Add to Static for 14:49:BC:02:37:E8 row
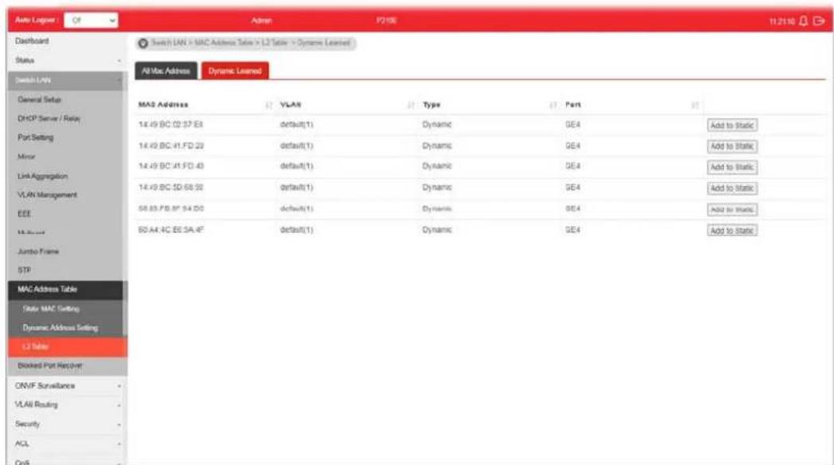This screenshot has width=834, height=465. [x=732, y=126]
